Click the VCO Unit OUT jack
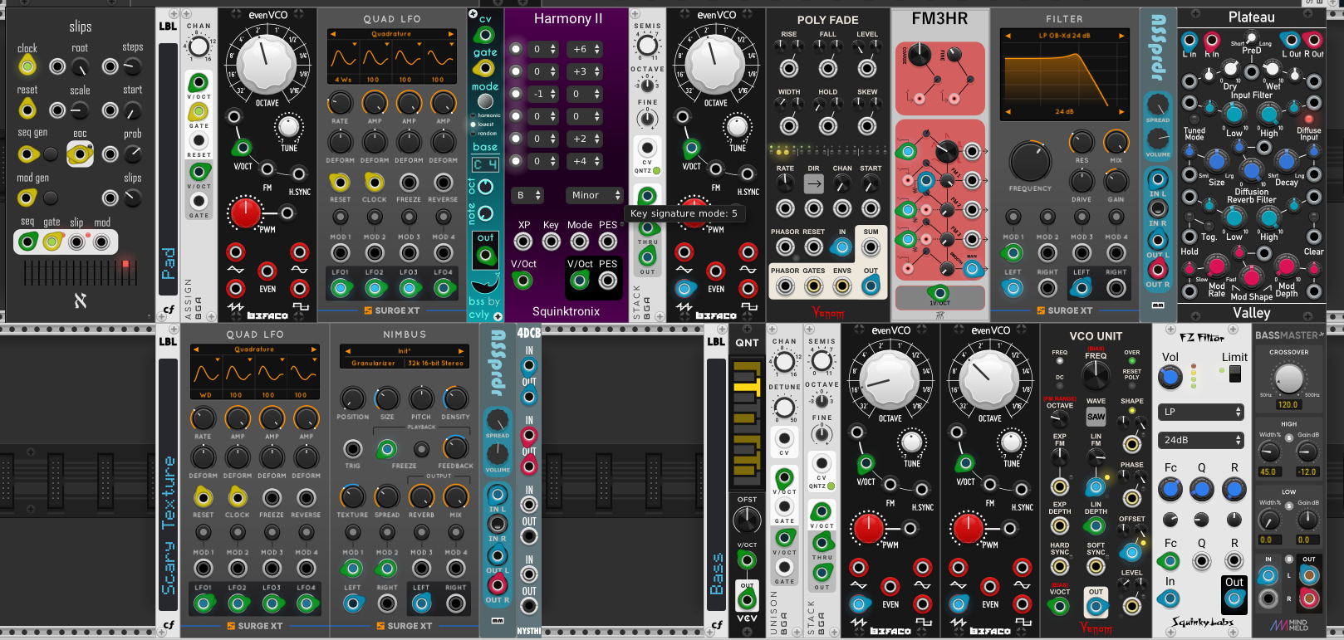The height and width of the screenshot is (640, 1344). [x=1096, y=608]
